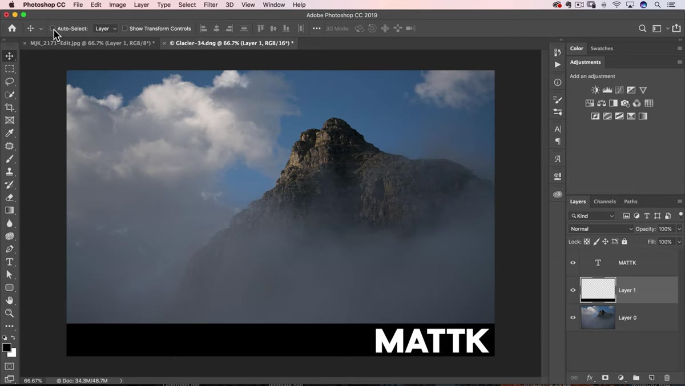Switch to MJK_2171-Edit.jpg document tab
The height and width of the screenshot is (386, 685).
(x=92, y=43)
